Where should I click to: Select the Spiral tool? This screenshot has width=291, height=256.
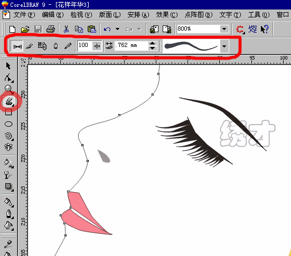[8, 136]
